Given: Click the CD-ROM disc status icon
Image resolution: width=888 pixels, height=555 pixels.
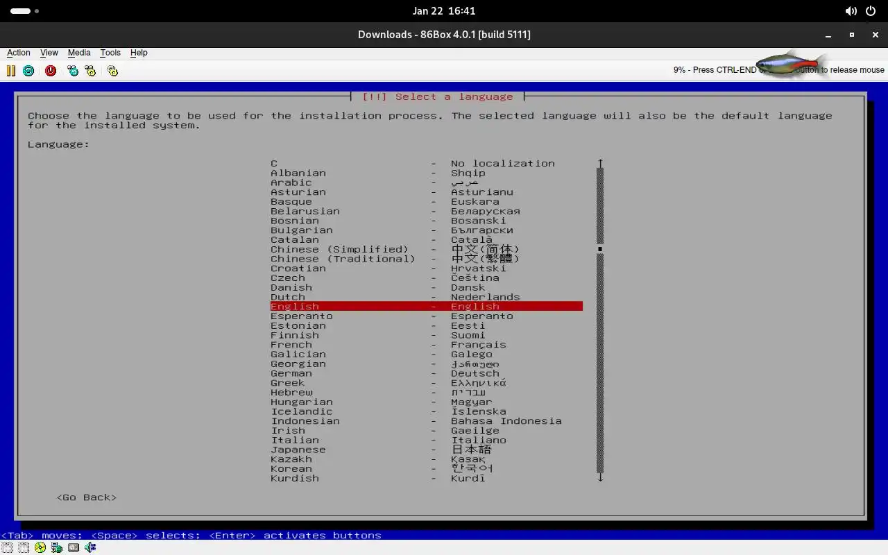Looking at the screenshot, I should tap(40, 548).
